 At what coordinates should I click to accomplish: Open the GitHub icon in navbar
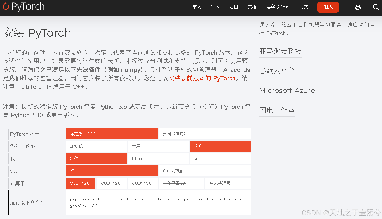tap(358, 7)
